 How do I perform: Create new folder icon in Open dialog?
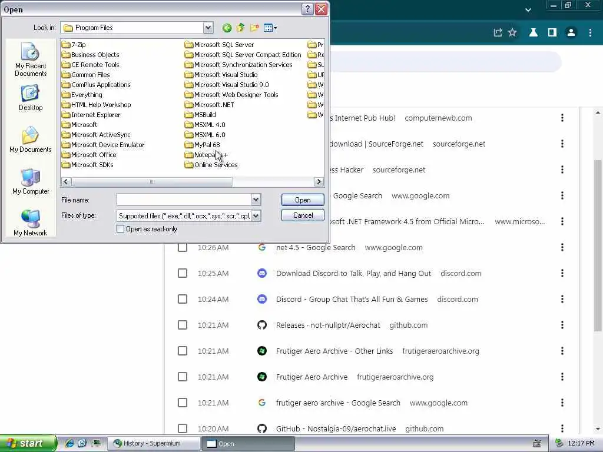coord(254,28)
